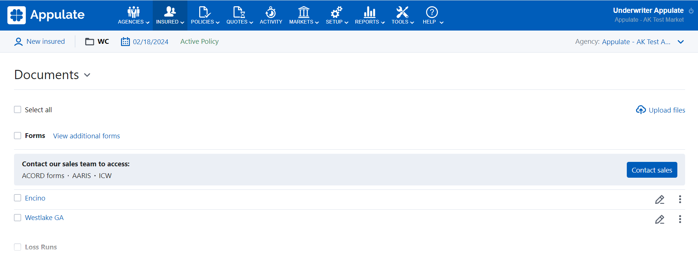Expand the Agency selector chevron
The width and height of the screenshot is (698, 259).
(681, 42)
